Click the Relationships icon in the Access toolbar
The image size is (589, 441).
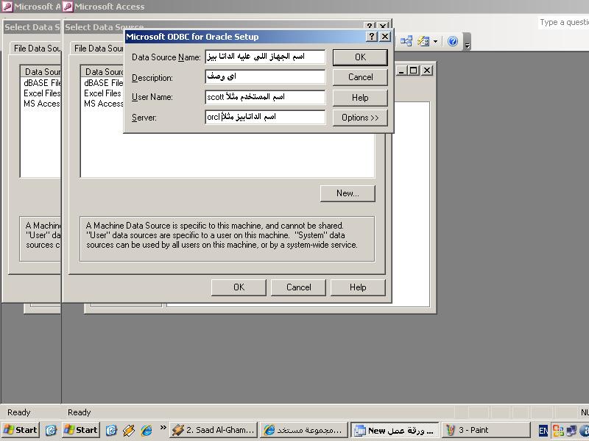[x=406, y=41]
